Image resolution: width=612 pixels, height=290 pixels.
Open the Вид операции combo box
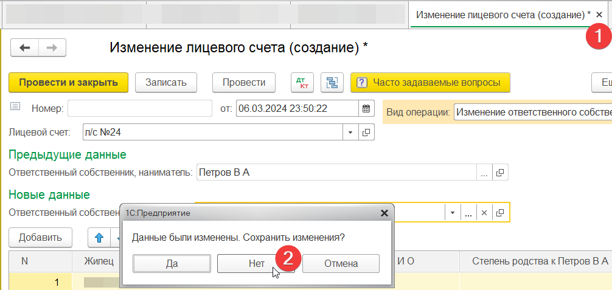pos(533,112)
